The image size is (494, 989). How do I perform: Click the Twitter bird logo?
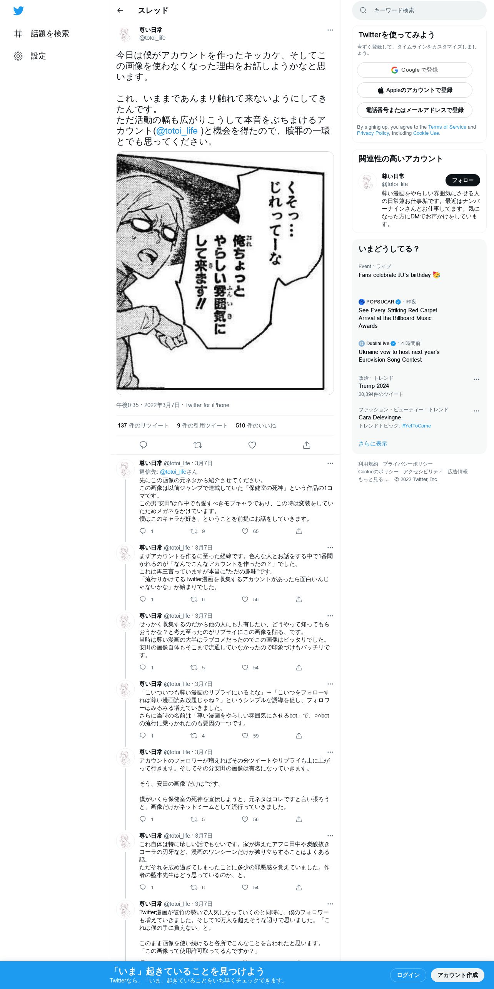18,11
